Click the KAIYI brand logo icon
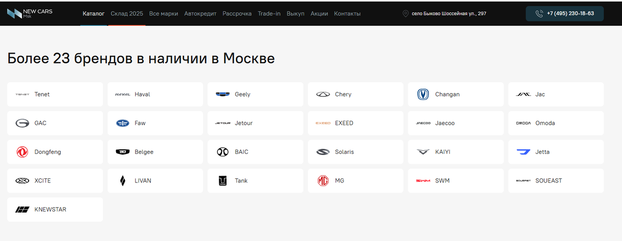 423,152
